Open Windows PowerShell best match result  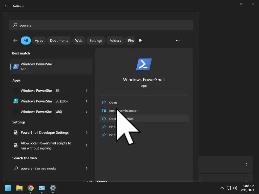click(51, 66)
